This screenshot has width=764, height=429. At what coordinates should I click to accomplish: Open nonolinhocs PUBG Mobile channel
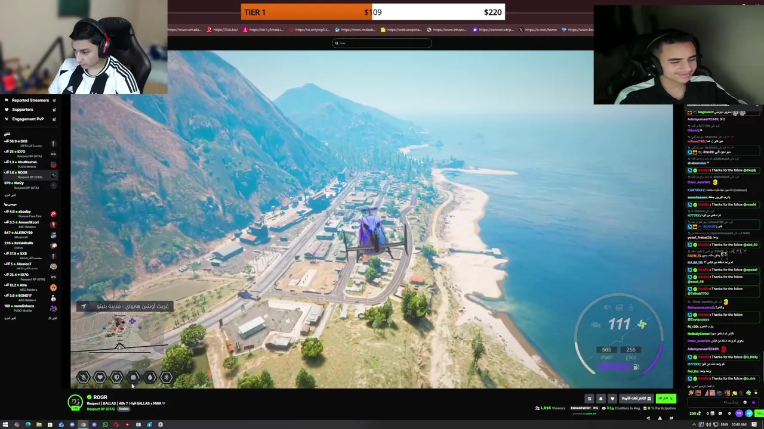[x=30, y=308]
